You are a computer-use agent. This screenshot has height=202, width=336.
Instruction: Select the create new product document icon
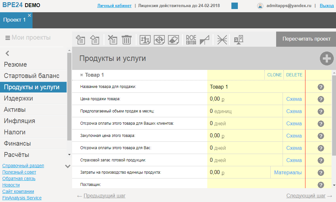[80, 40]
